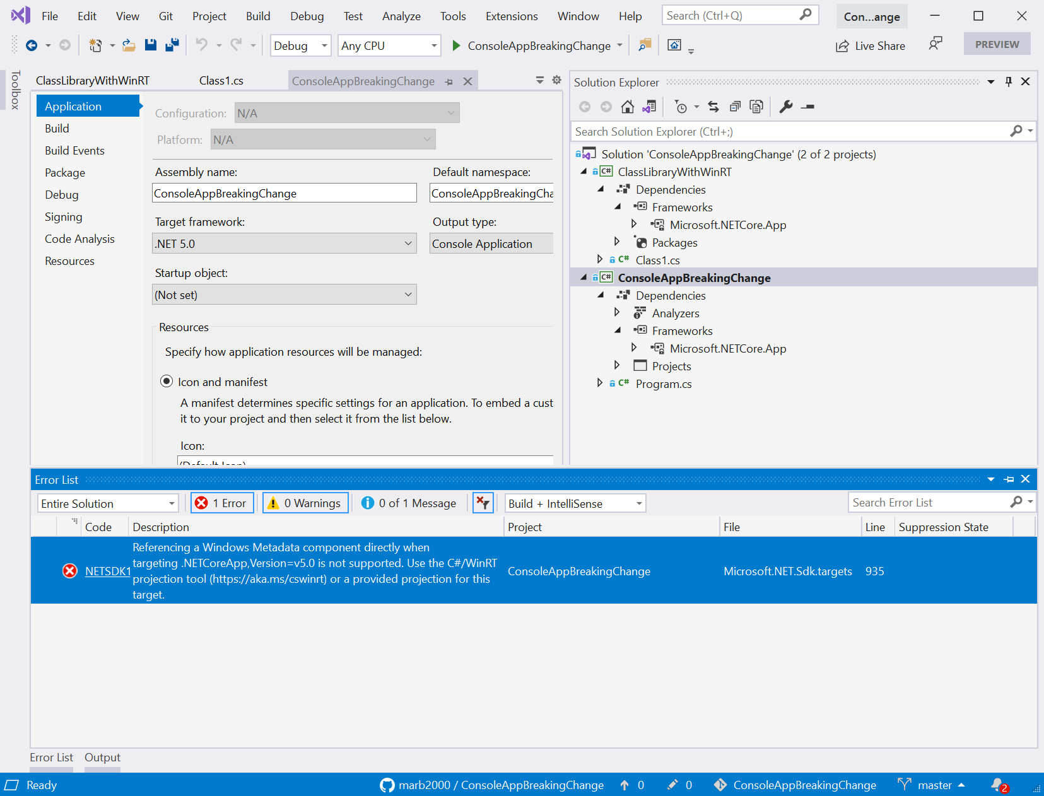Click the NETSDK1 error code link
Screen dimensions: 1044x796
[x=107, y=571]
